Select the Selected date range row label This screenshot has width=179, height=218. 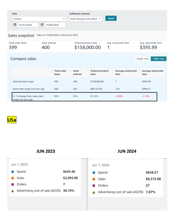coord(23,81)
